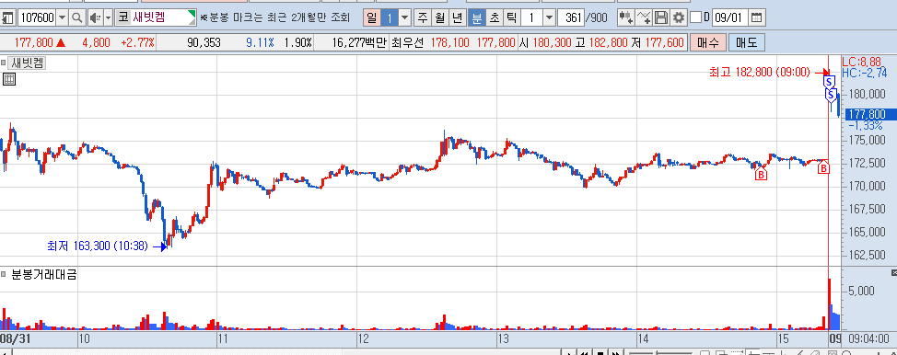
Task: Switch to the 주 weekly period tab
Action: tap(422, 17)
